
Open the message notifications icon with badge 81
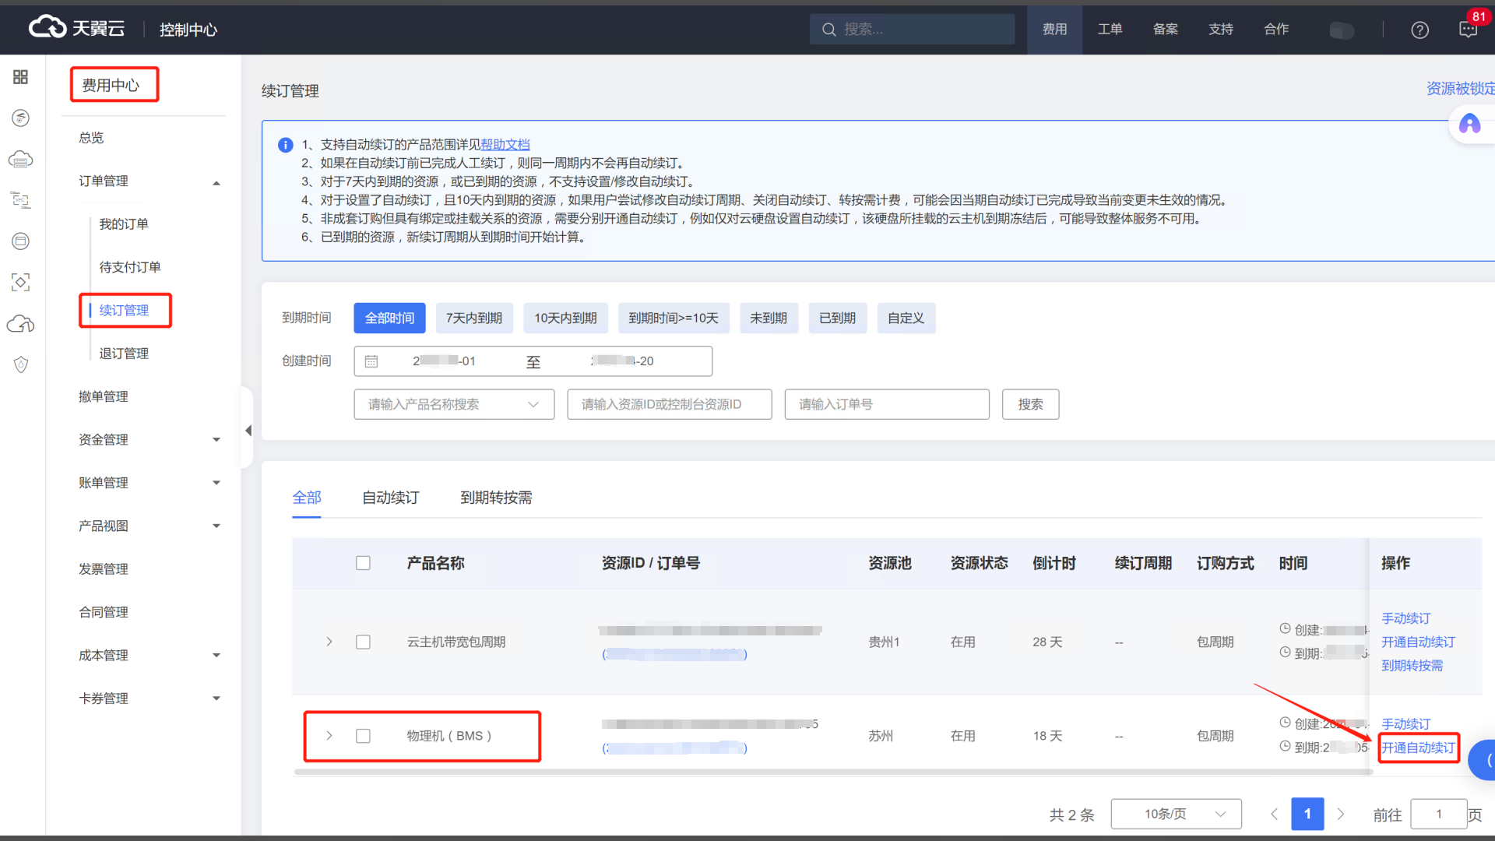click(1469, 30)
